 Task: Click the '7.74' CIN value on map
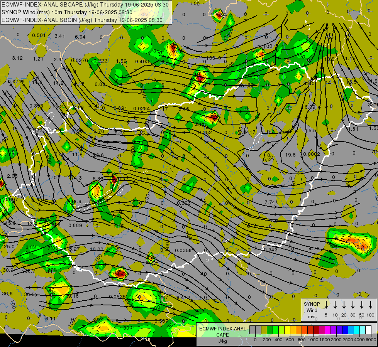click(270, 202)
